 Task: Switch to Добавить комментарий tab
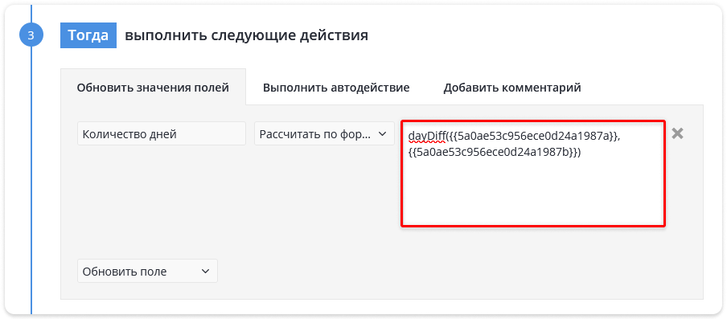[x=512, y=88]
